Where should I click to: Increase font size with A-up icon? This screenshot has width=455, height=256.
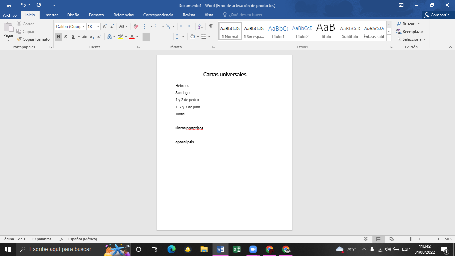click(x=105, y=26)
